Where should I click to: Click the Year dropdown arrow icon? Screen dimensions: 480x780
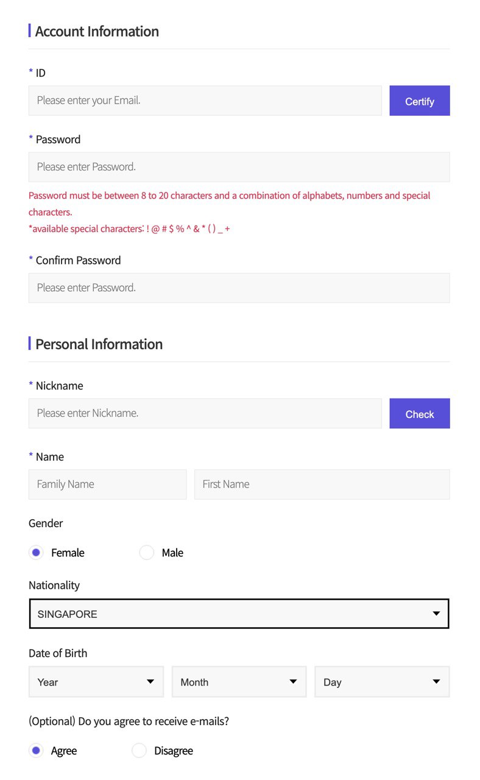pos(150,682)
